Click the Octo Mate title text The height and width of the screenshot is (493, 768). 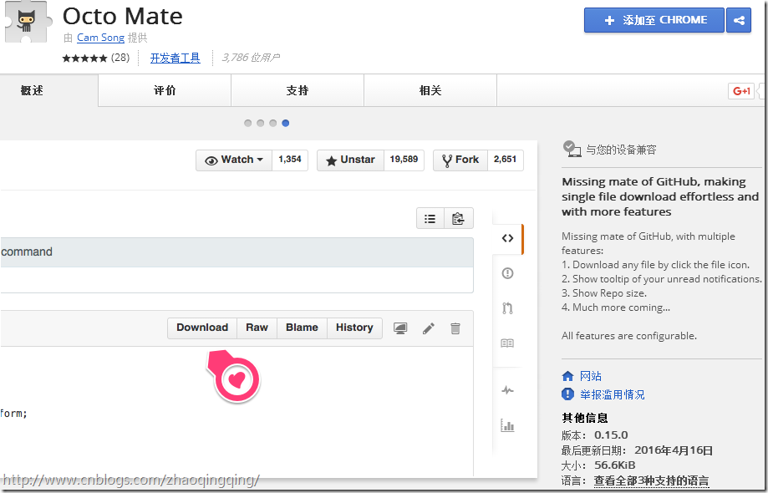[123, 16]
